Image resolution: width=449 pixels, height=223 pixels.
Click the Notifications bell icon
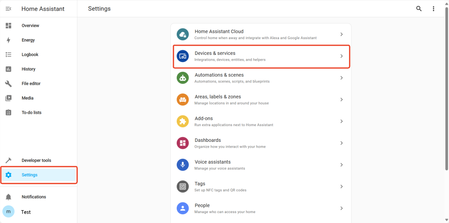(8, 197)
